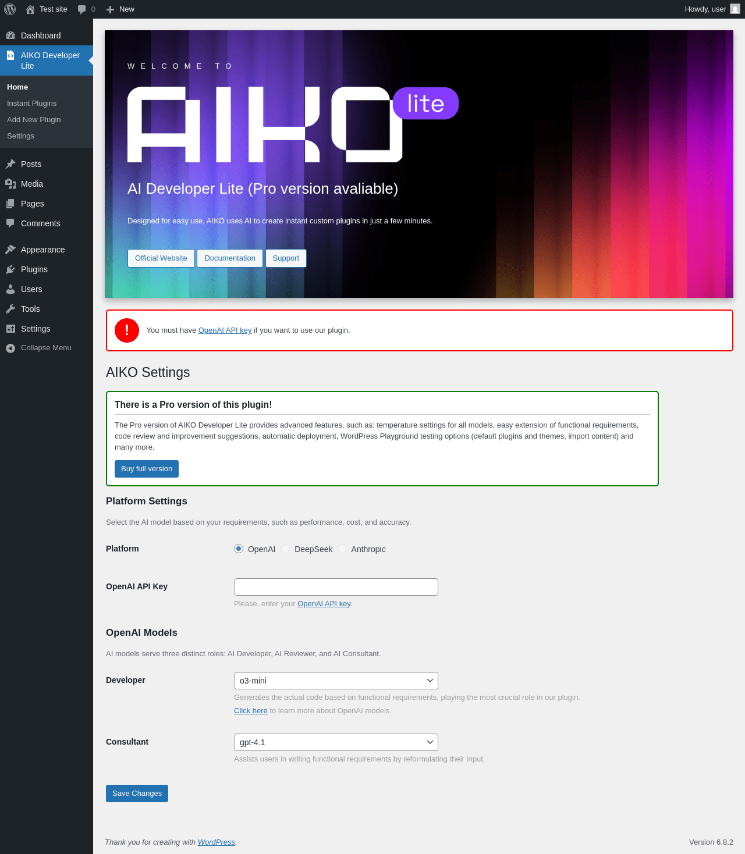Click the Pages icon in sidebar
Image resolution: width=745 pixels, height=854 pixels.
click(10, 204)
